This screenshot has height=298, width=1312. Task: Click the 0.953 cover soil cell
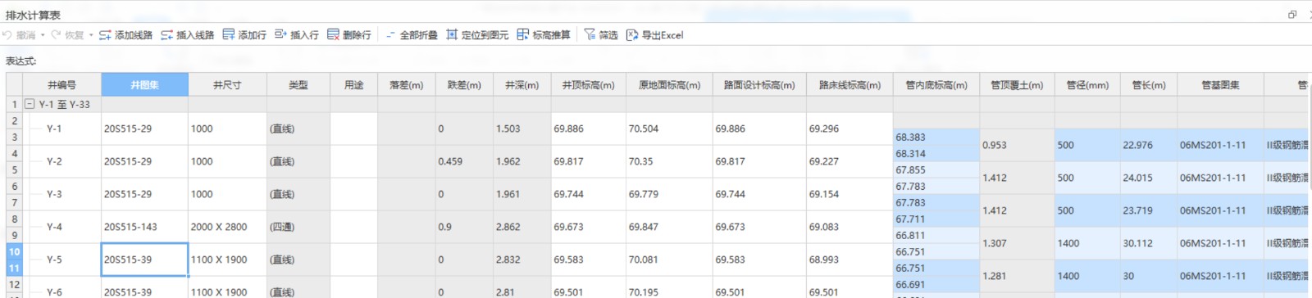1017,145
